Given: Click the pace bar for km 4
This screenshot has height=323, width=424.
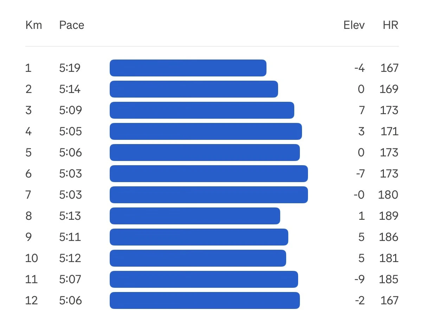Looking at the screenshot, I should coord(206,131).
